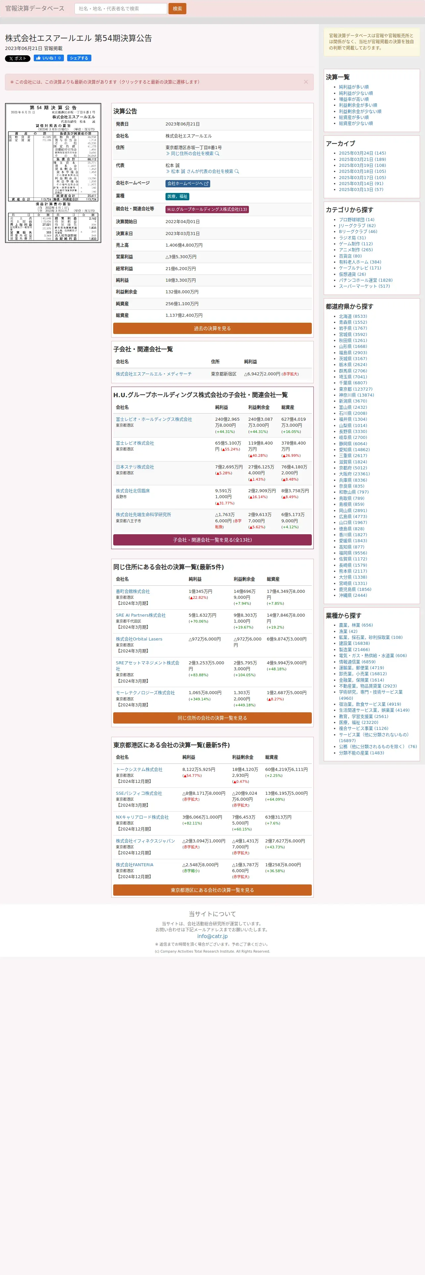
Task: Open モーレテクノロジーズ株式会社 link
Action: coord(145,693)
